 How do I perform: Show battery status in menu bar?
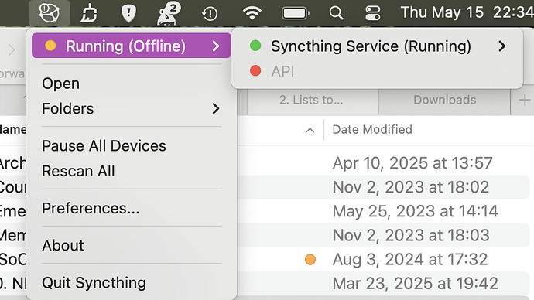point(296,13)
